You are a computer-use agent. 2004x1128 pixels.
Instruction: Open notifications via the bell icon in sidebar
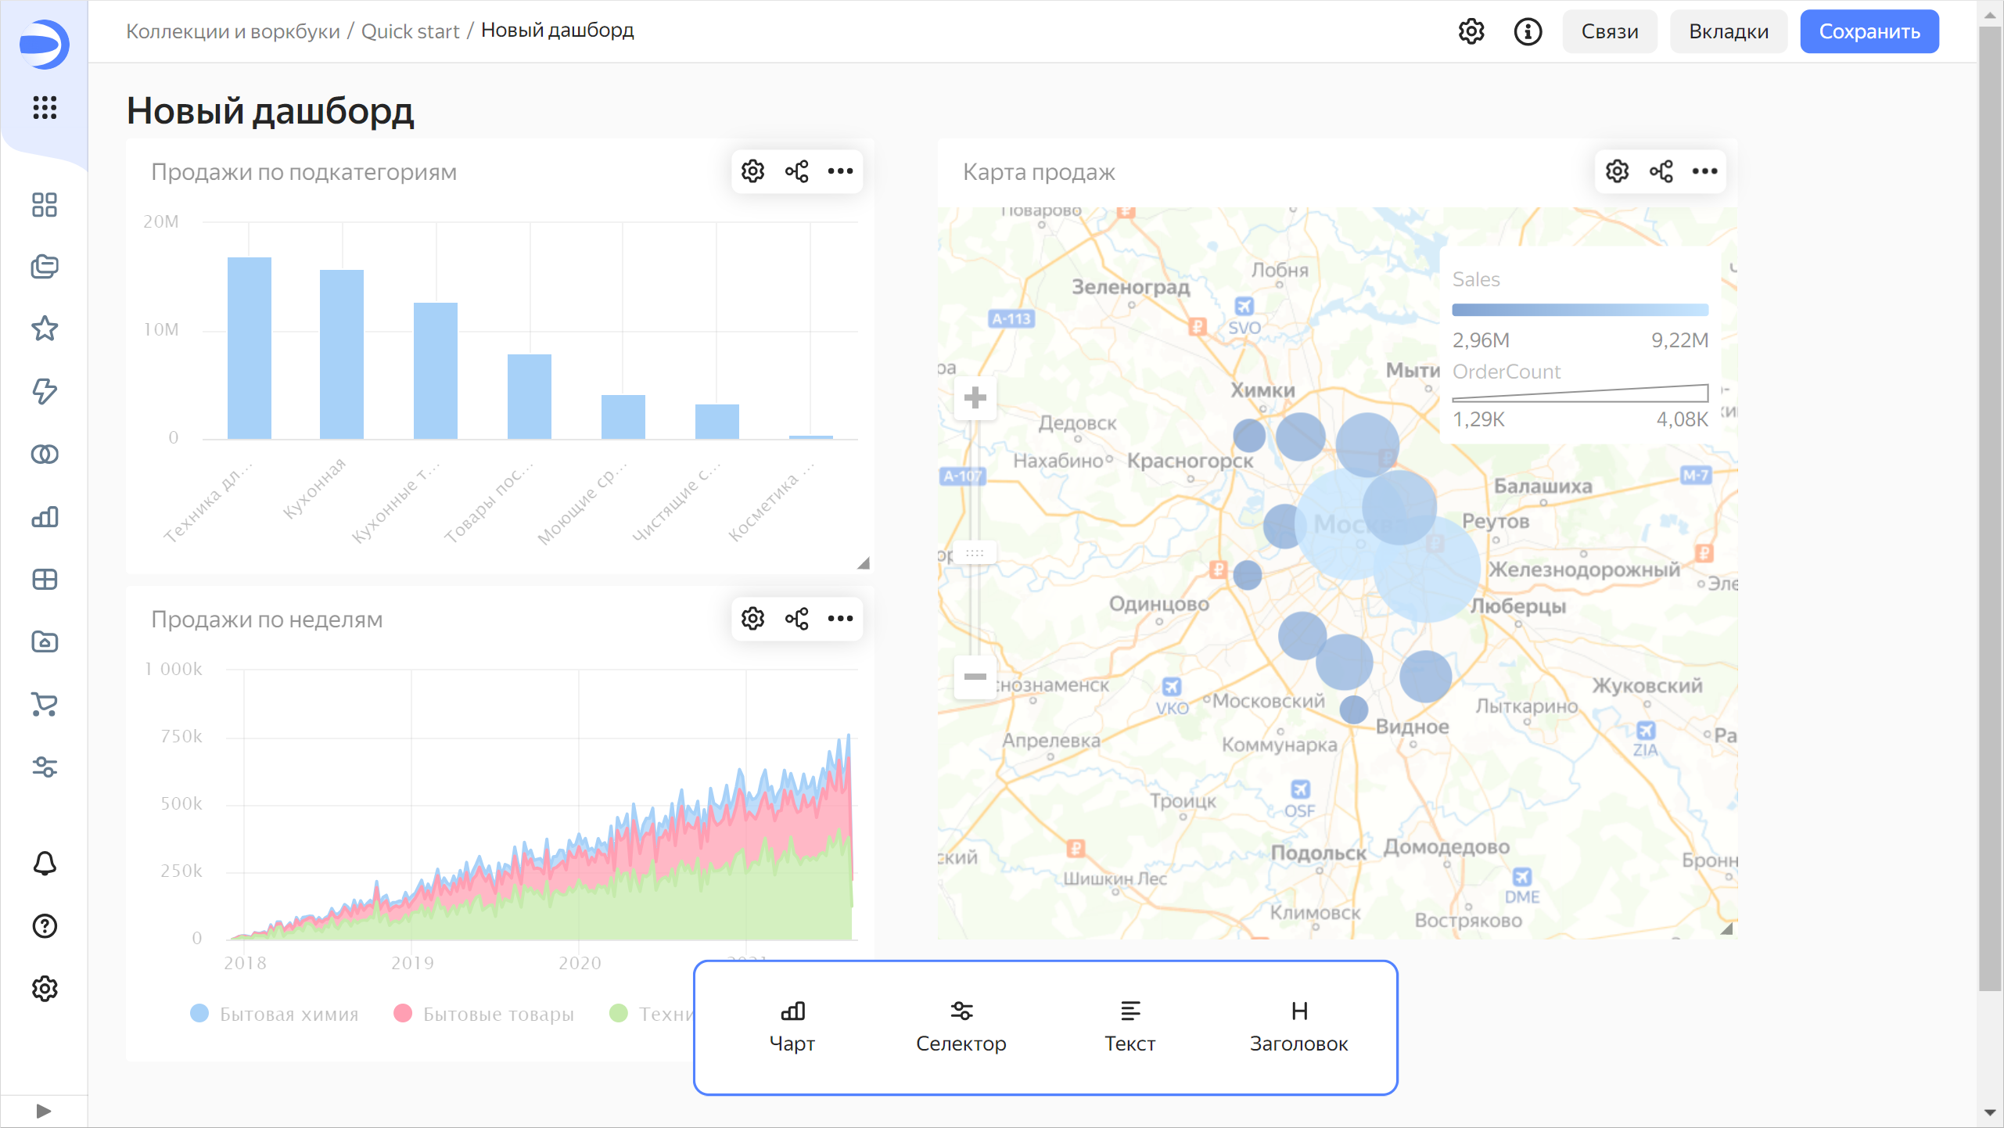click(45, 864)
